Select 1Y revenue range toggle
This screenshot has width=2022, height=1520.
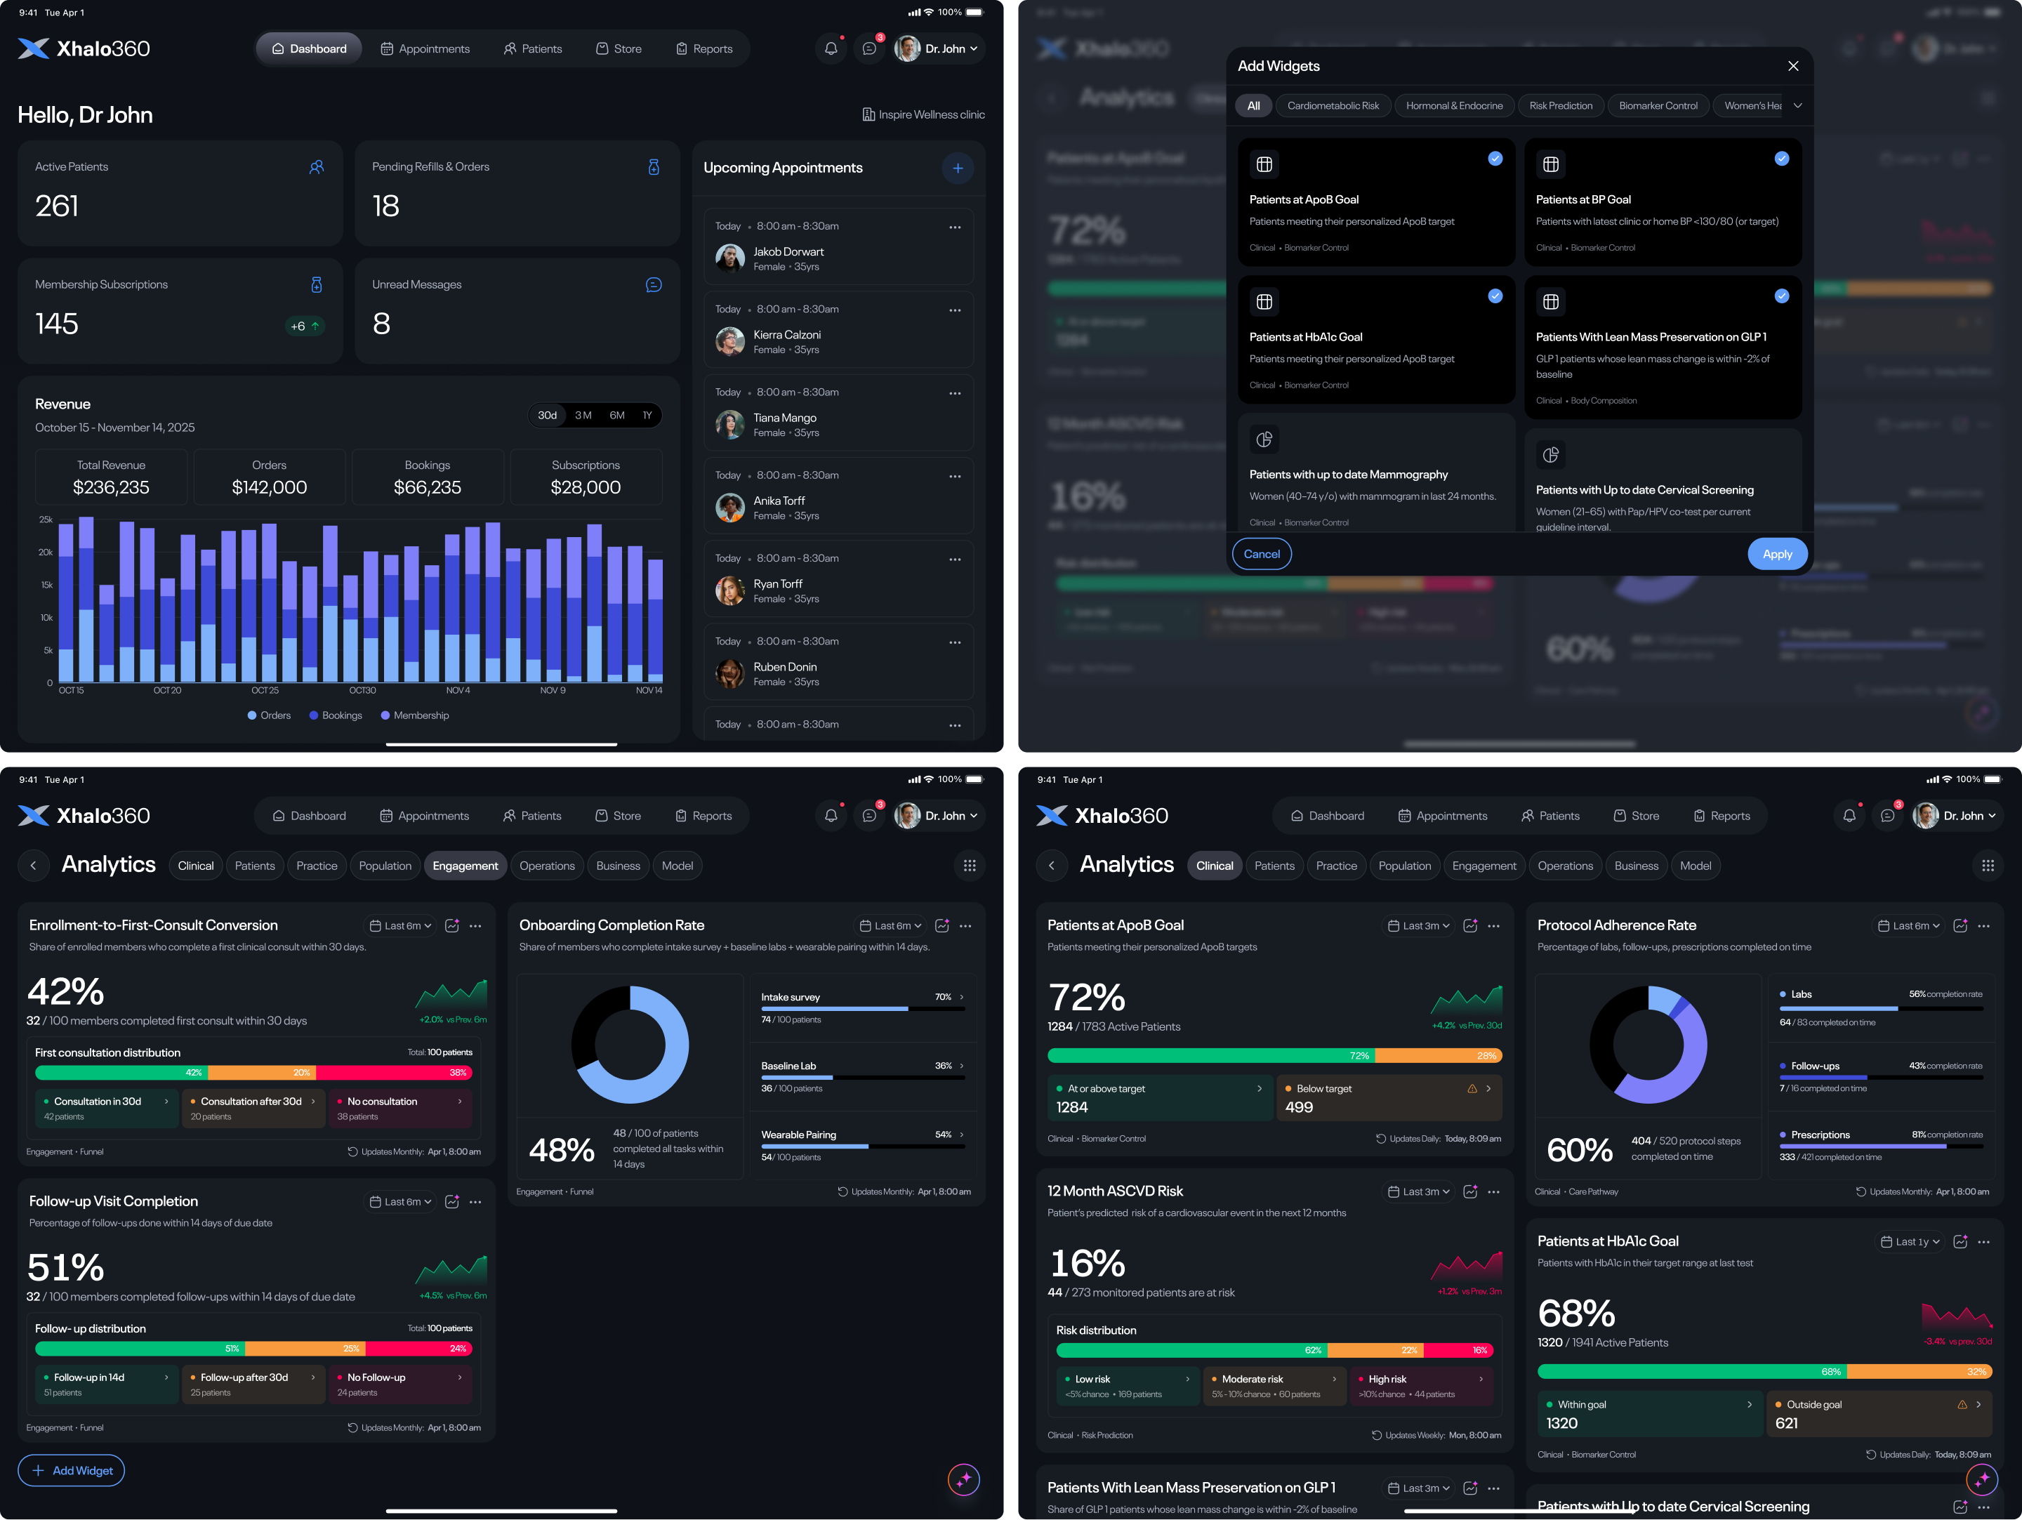647,416
